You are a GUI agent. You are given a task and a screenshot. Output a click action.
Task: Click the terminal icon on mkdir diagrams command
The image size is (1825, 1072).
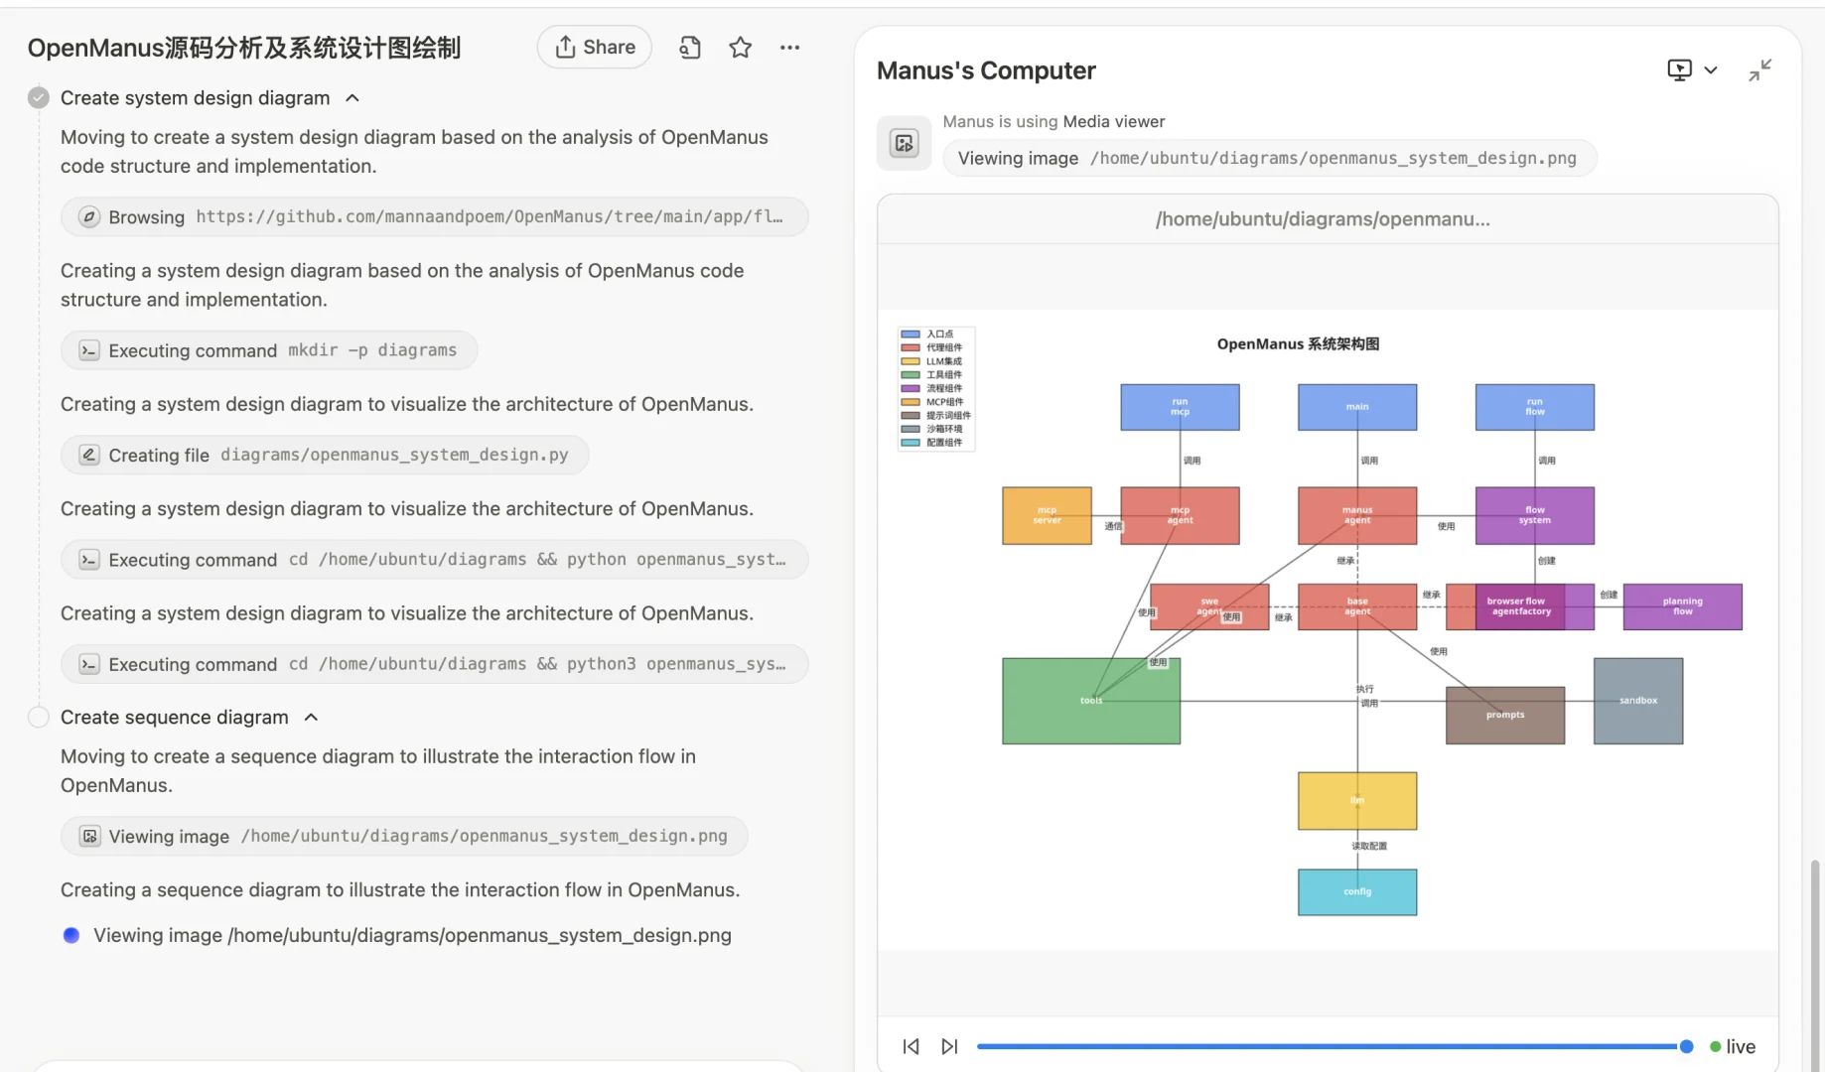89,349
